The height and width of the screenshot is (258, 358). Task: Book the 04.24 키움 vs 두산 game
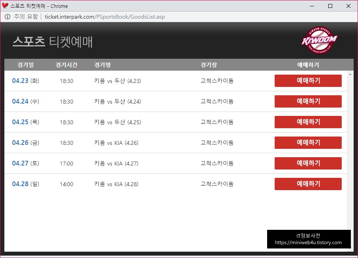(308, 101)
